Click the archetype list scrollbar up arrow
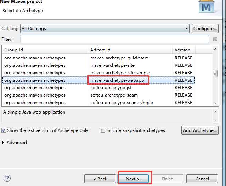 [x=215, y=49]
